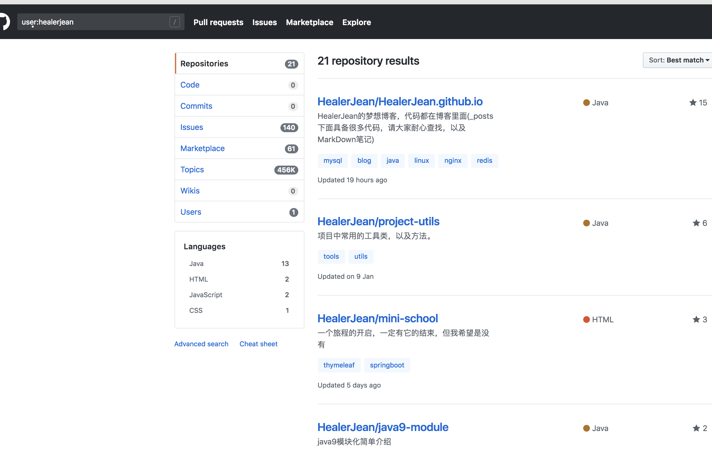This screenshot has height=450, width=712.
Task: Filter results by Java language
Action: click(x=196, y=263)
